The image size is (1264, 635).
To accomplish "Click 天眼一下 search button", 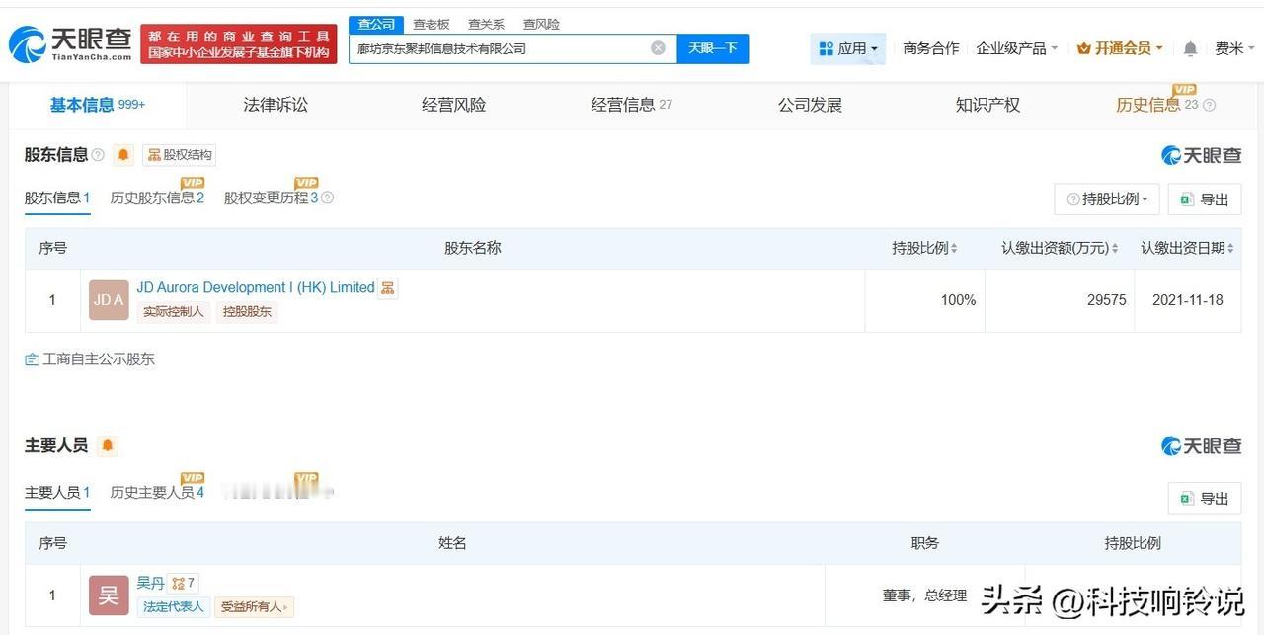I will pos(713,48).
